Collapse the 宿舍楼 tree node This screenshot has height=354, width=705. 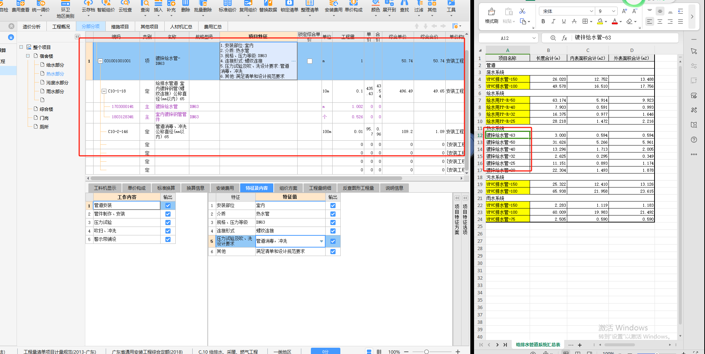click(28, 56)
